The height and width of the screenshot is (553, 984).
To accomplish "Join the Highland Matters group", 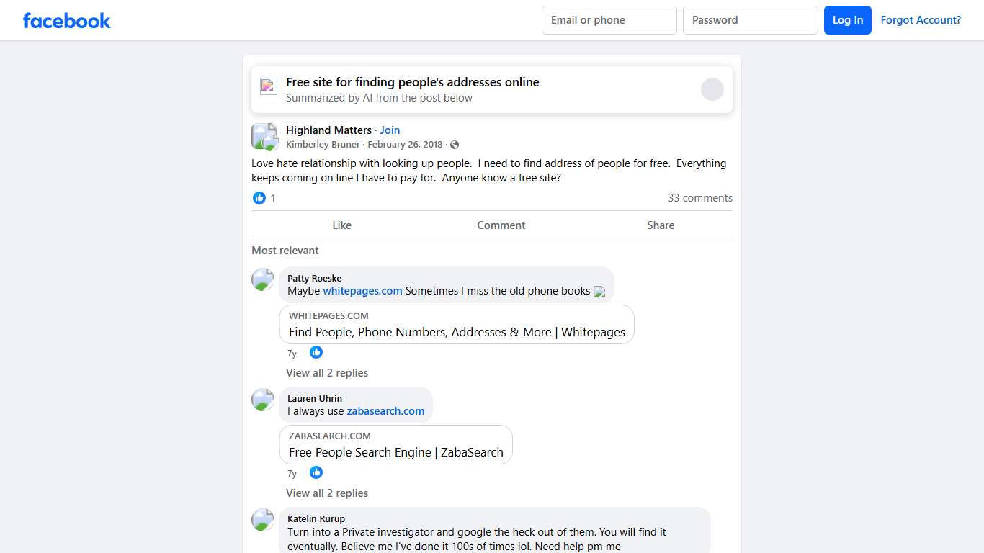I will pyautogui.click(x=390, y=130).
